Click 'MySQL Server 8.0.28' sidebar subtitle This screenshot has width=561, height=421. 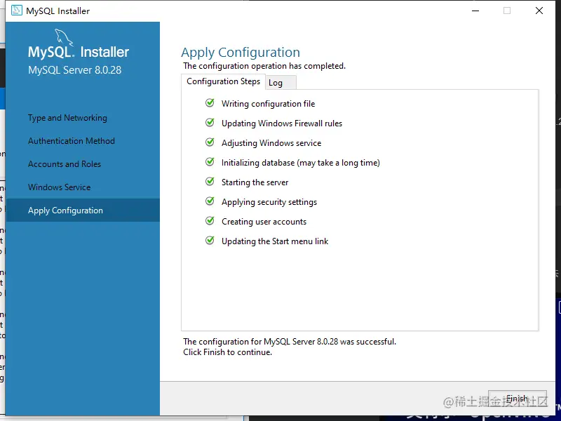tap(75, 69)
